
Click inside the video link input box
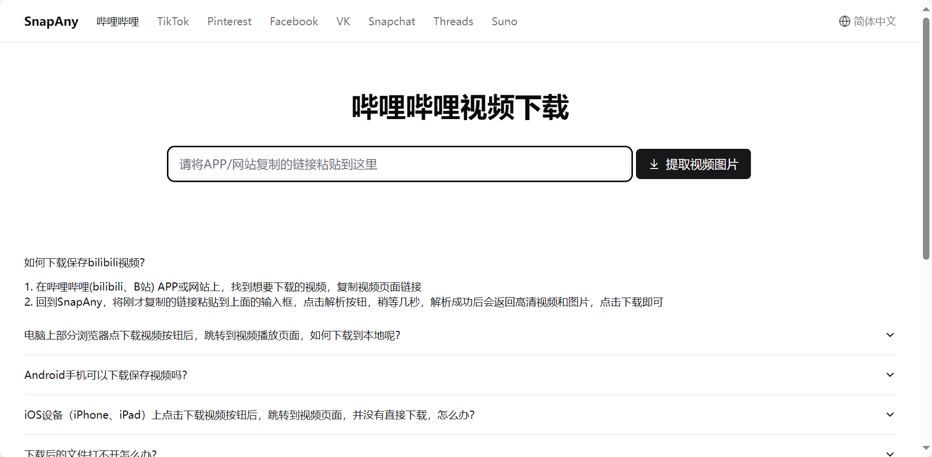click(399, 164)
